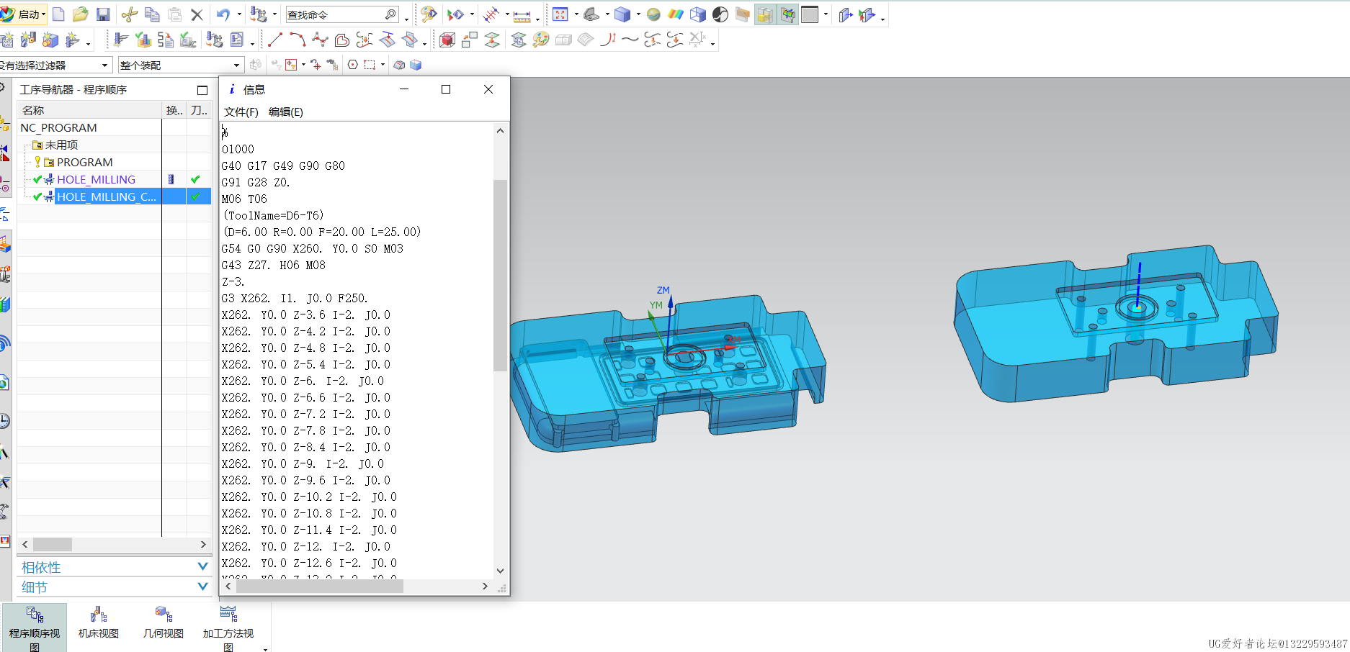This screenshot has height=652, width=1350.
Task: Undo the last action with the blue arrow
Action: click(224, 14)
